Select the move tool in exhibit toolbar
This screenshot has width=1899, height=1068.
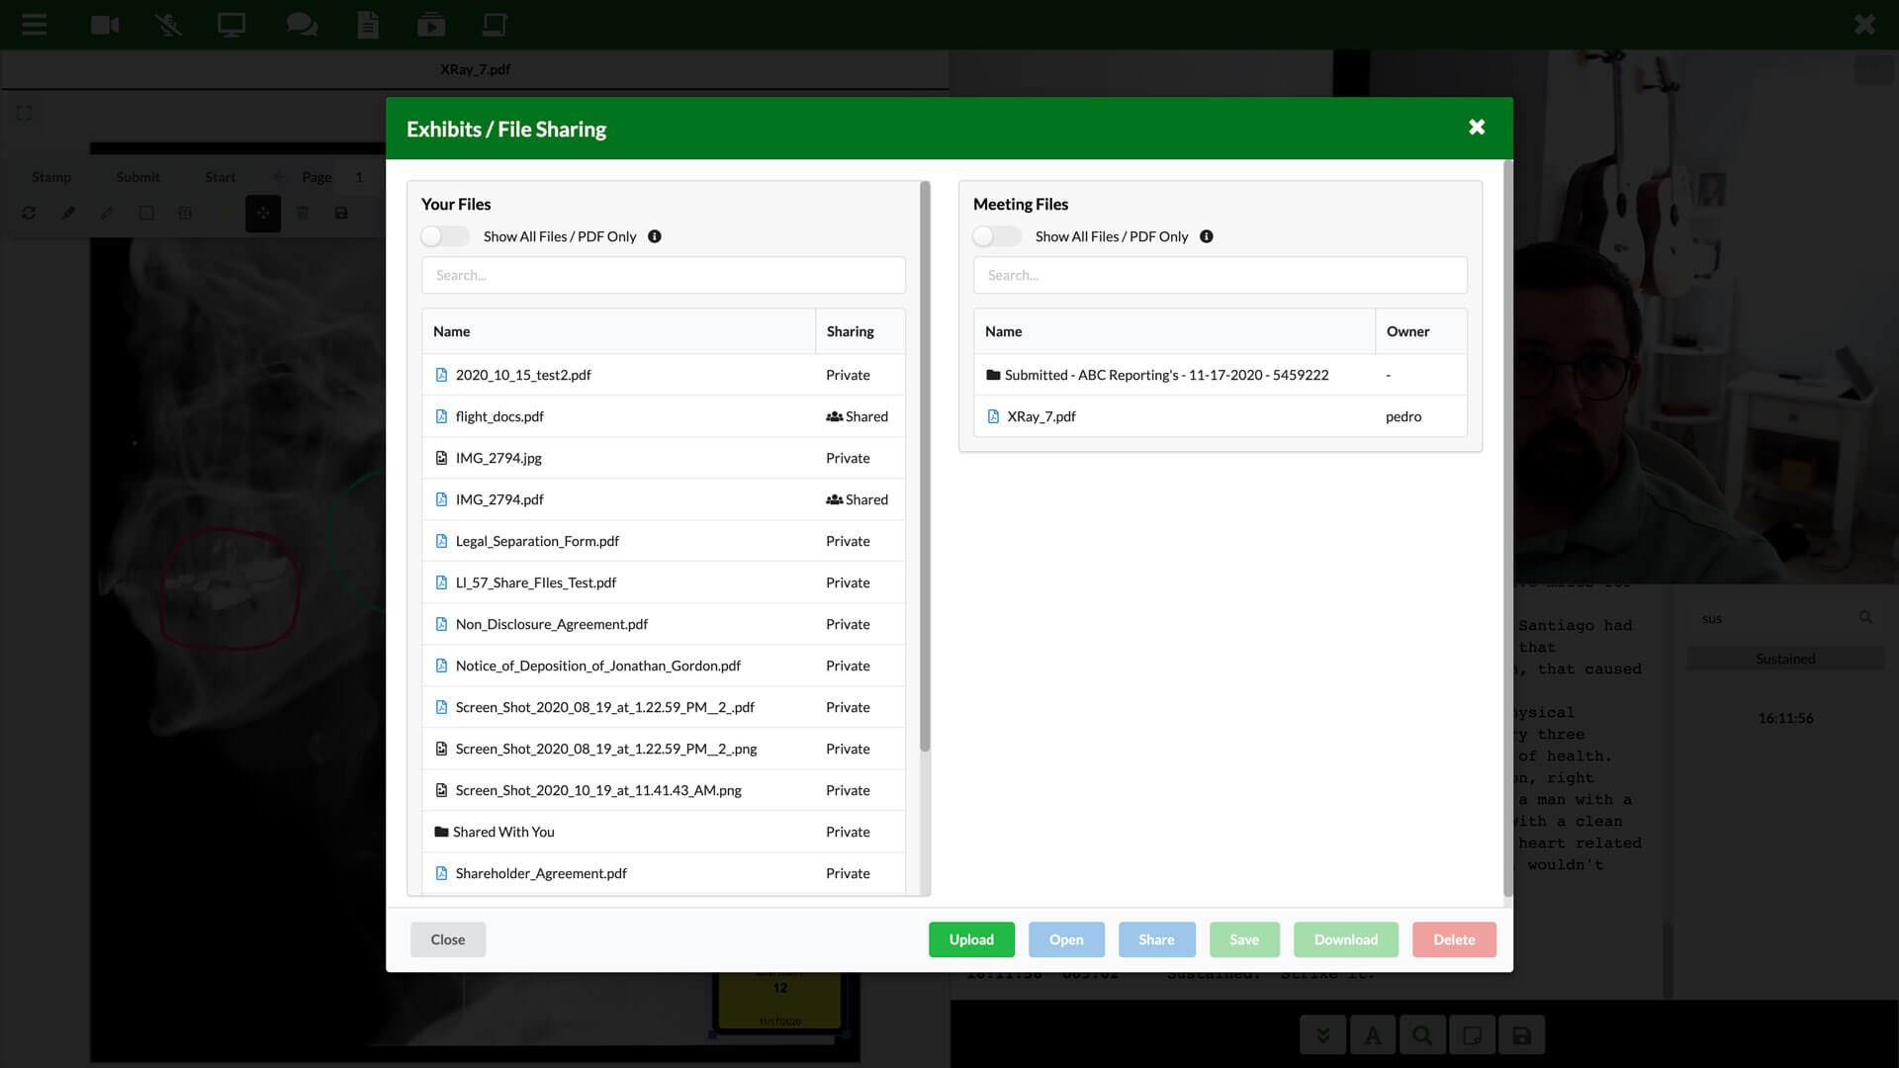click(x=263, y=213)
